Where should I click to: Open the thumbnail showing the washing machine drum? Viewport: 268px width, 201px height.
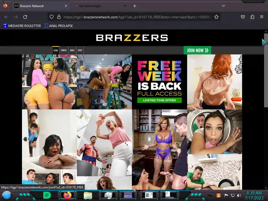pyautogui.click(x=215, y=132)
